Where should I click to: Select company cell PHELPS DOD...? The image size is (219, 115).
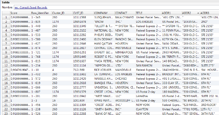(x=104, y=35)
